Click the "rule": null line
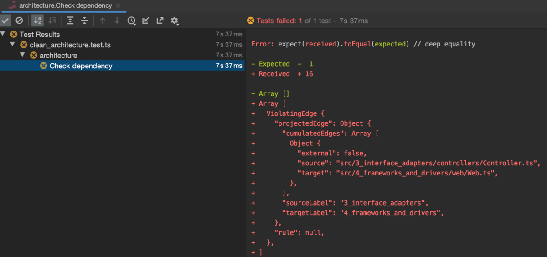Screen dimensions: 547x257 pyautogui.click(x=299, y=232)
